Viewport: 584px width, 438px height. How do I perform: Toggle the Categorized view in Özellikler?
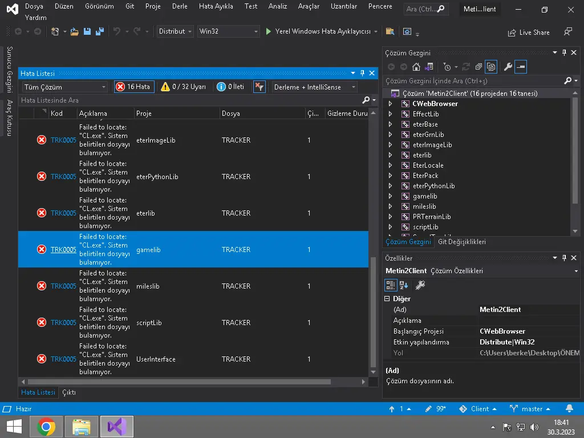(x=390, y=285)
